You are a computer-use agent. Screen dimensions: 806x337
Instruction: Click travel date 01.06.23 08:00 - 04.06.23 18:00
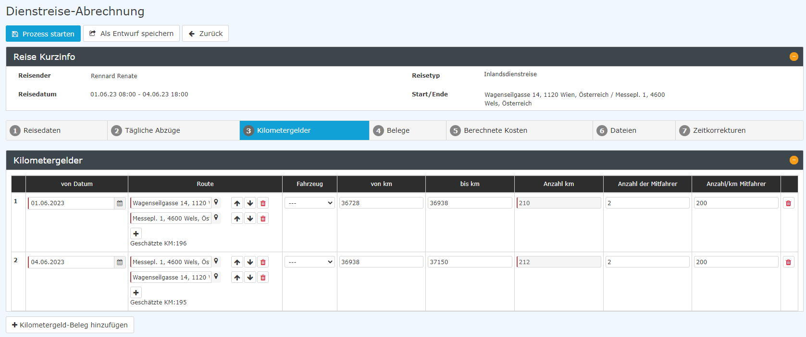coord(139,94)
